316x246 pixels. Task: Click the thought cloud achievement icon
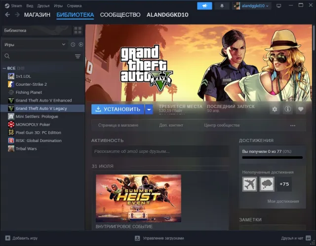[x=267, y=184]
